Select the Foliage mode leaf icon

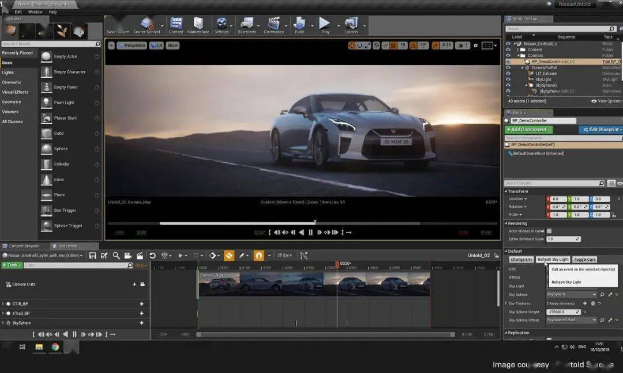[62, 31]
